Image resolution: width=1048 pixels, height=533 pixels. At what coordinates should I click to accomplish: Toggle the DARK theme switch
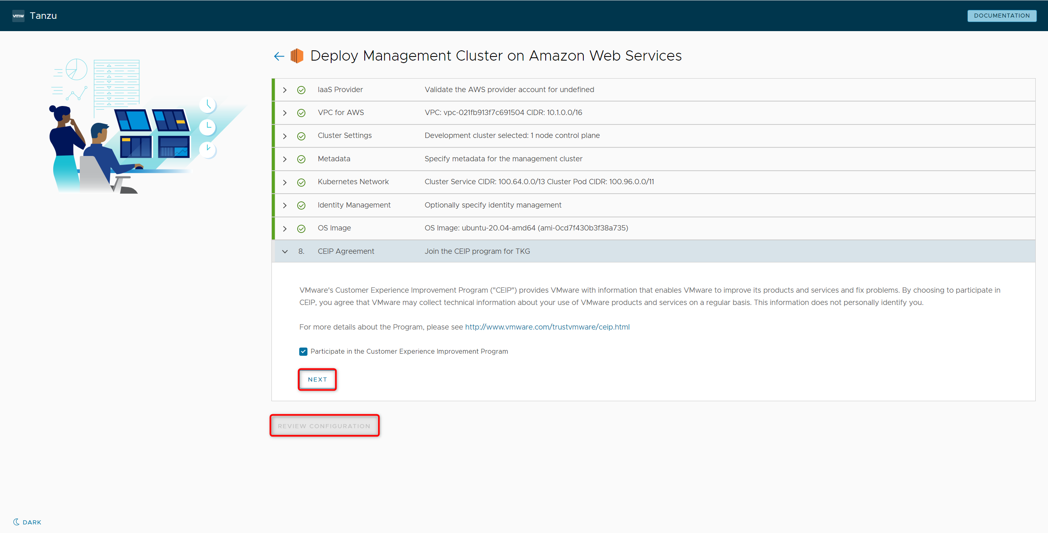pyautogui.click(x=32, y=522)
